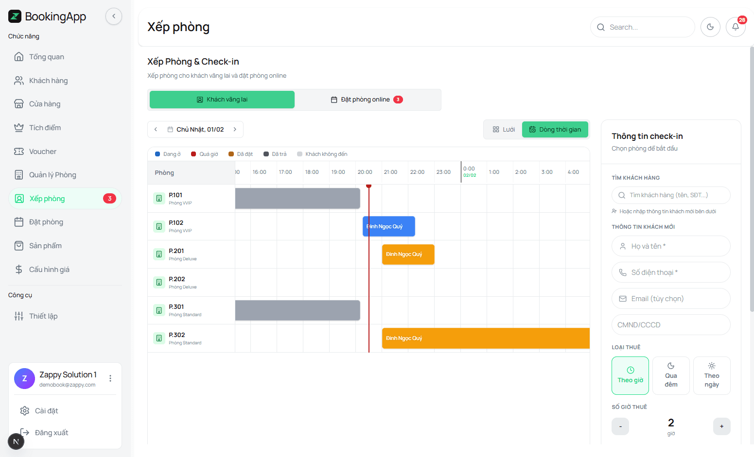The image size is (754, 457).
Task: Open Tích điểm from the sidebar
Action: click(x=45, y=128)
